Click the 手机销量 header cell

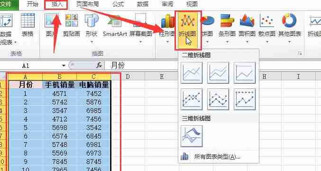tap(59, 85)
